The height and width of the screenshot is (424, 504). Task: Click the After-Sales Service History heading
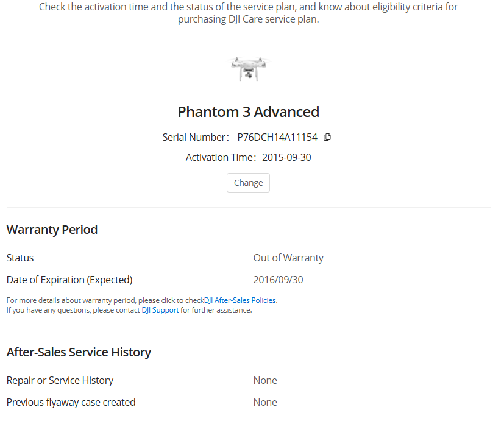point(79,352)
